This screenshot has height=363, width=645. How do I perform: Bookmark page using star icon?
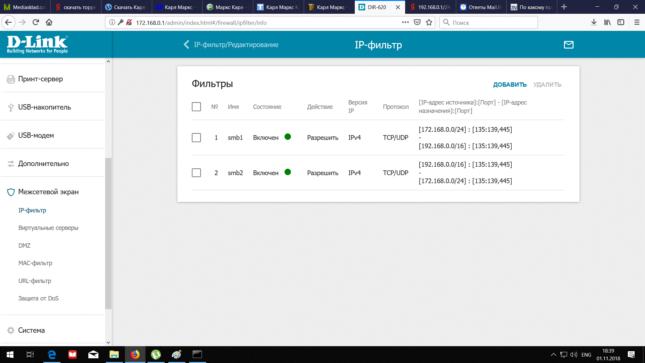click(429, 23)
